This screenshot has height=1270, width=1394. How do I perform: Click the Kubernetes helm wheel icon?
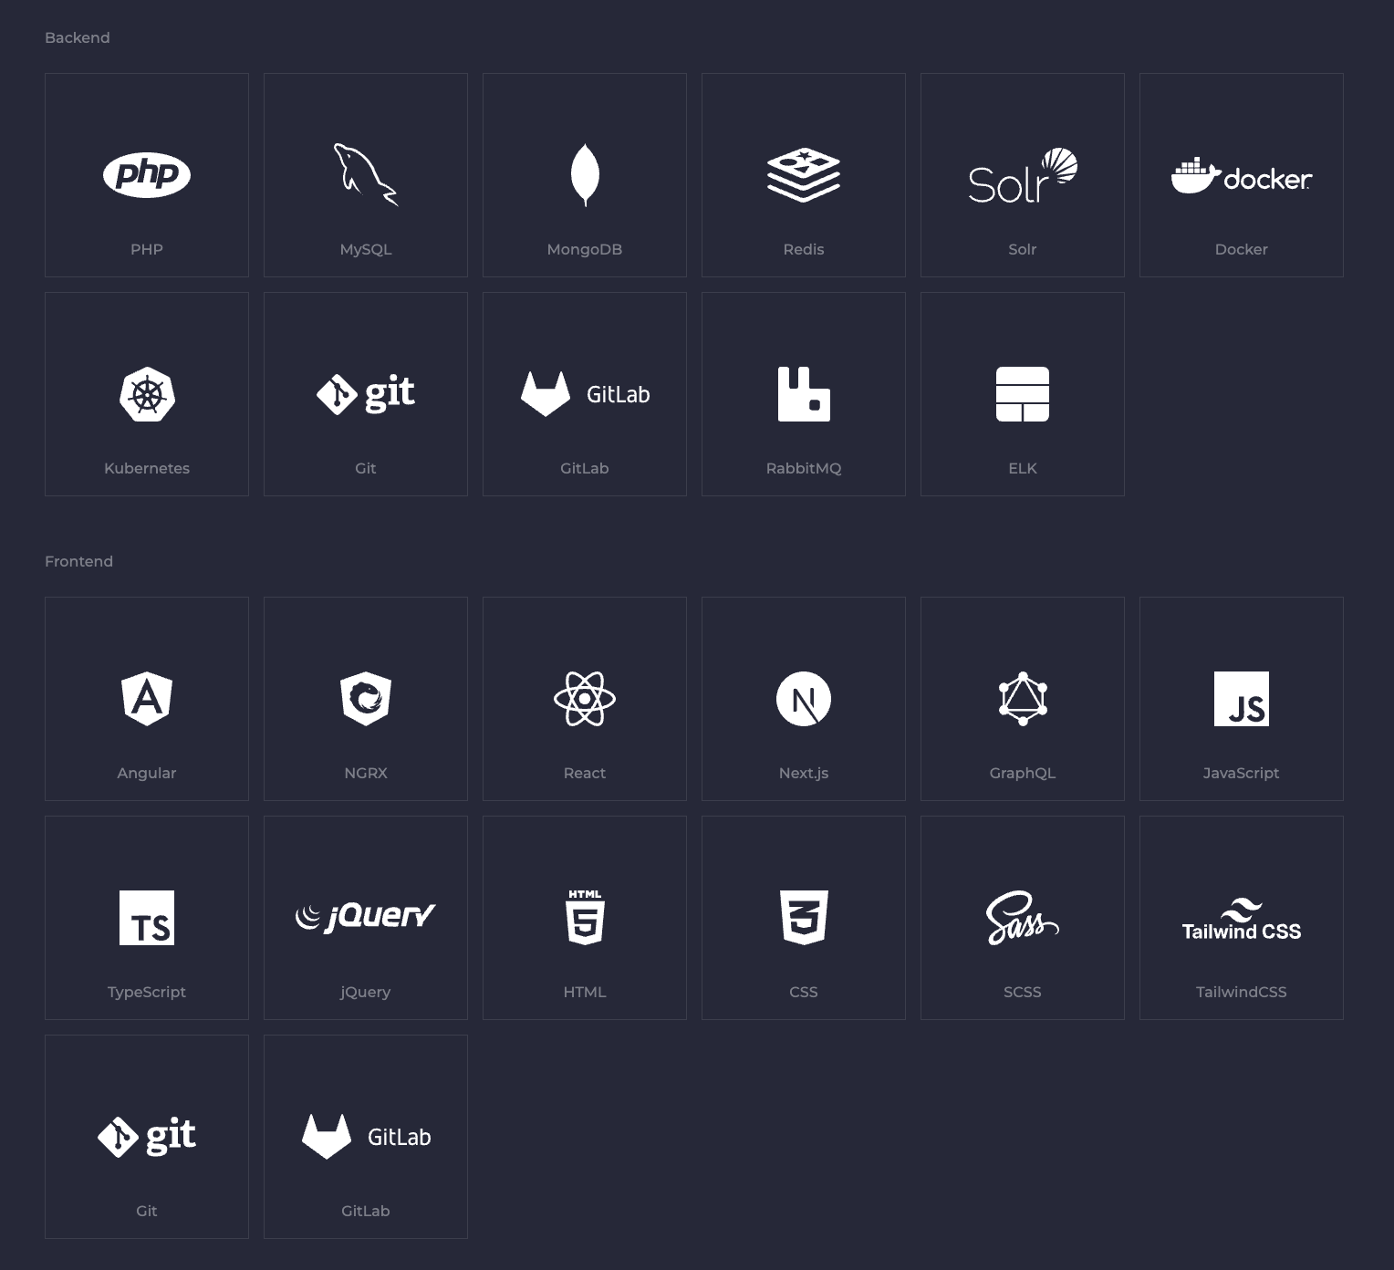(x=147, y=394)
